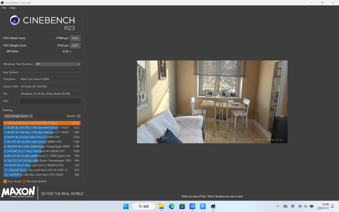This screenshot has height=212, width=339.
Task: Select ranking row Intel Core i7-7700K
Action: pos(42,137)
